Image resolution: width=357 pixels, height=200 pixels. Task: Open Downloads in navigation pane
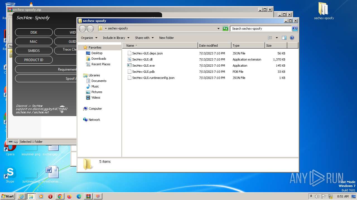[x=99, y=59]
